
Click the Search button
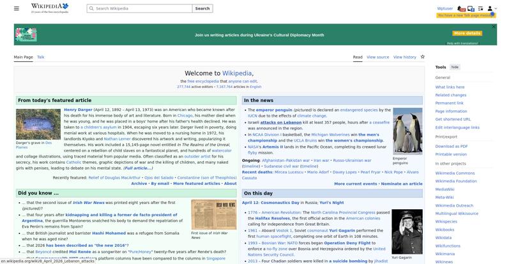coord(202,8)
